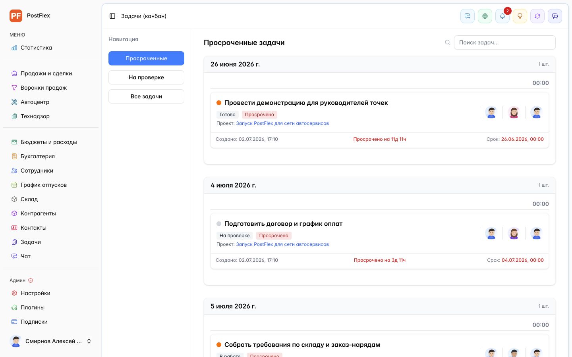
Task: Click the Просроченные задачи heading
Action: 244,42
